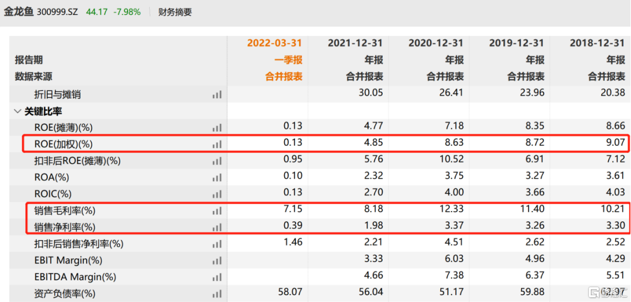Click stock code 300999.SZ

58,12
